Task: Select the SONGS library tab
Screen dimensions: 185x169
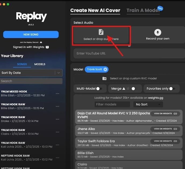Action: point(22,64)
